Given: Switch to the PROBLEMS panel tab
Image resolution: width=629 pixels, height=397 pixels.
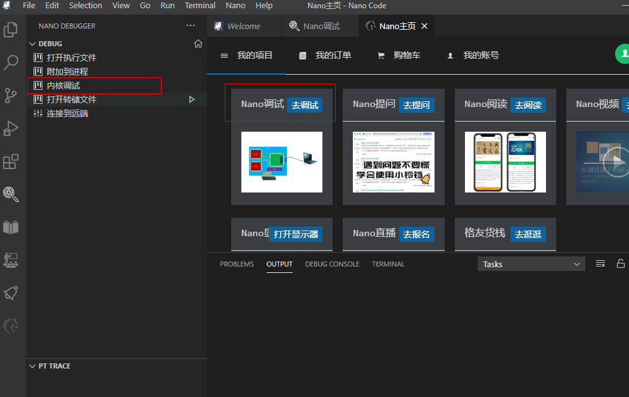Looking at the screenshot, I should 237,264.
